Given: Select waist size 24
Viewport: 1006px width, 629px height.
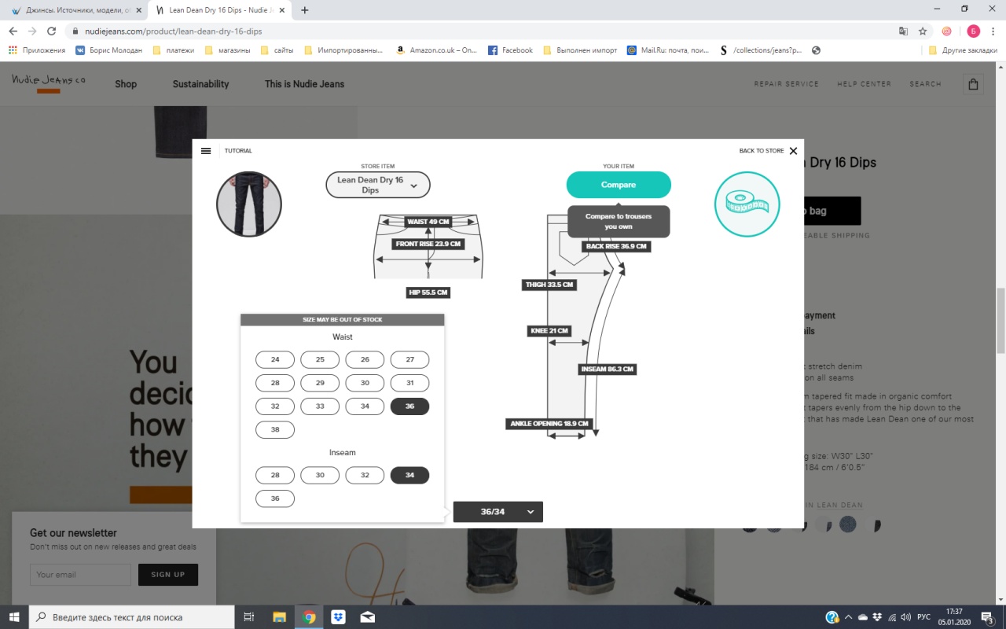Looking at the screenshot, I should coord(275,359).
